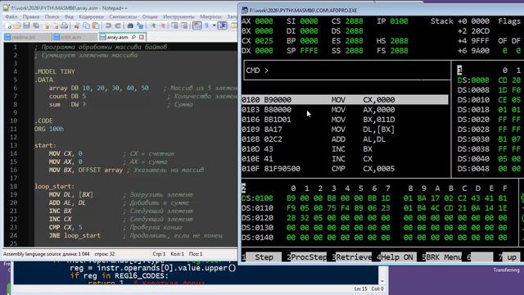Click the Replace icon in Notepad++ toolbar

tap(140, 25)
